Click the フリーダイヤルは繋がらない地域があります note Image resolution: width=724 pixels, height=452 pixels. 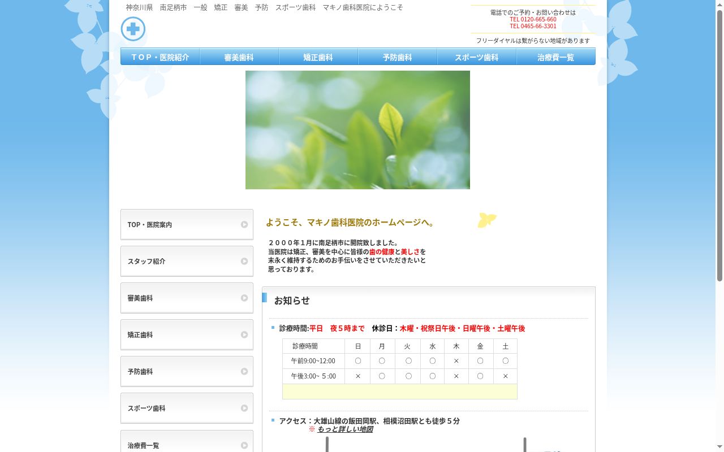tap(533, 41)
